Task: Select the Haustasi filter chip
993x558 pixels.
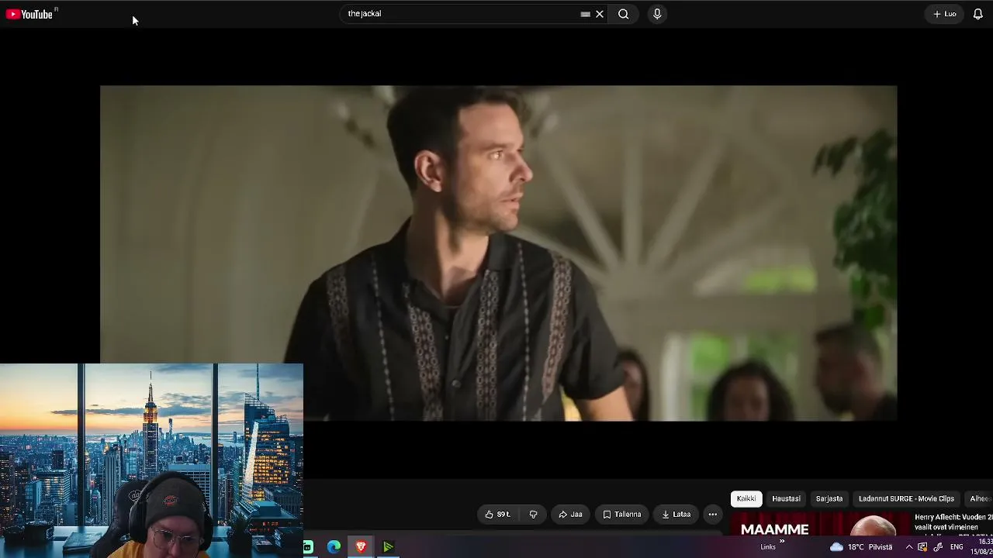Action: pyautogui.click(x=786, y=498)
